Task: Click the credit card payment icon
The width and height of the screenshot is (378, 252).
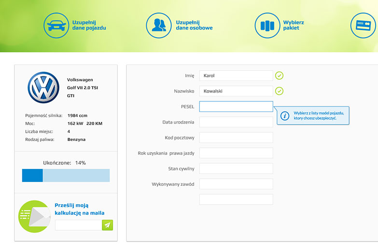Action: (363, 25)
